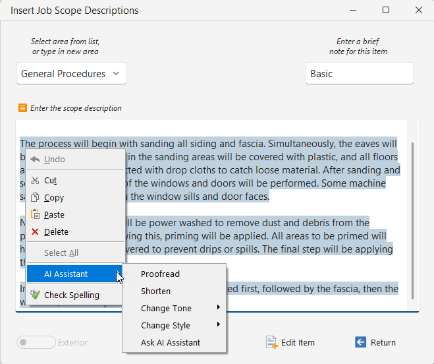
Task: Click the blue Return arrow icon
Action: pos(360,342)
